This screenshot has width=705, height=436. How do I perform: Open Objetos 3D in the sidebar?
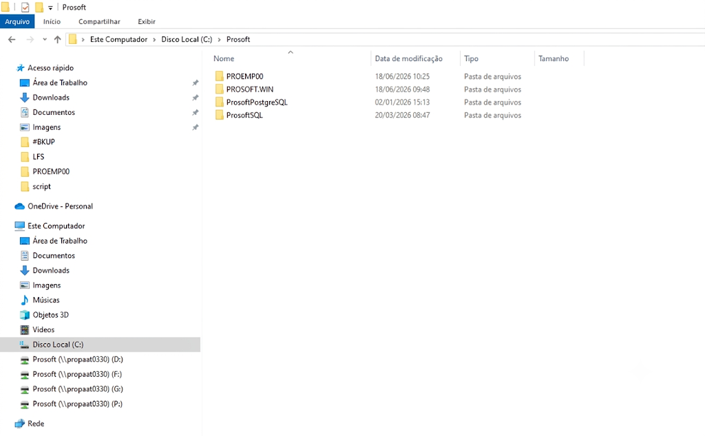click(x=51, y=315)
